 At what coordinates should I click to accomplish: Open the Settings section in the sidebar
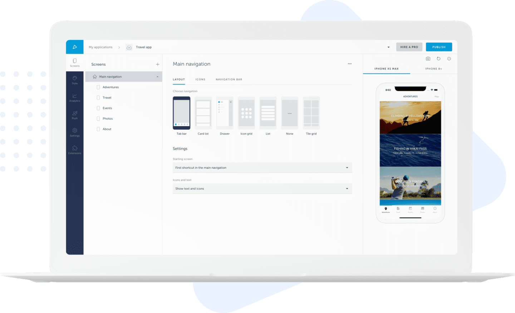pos(75,133)
